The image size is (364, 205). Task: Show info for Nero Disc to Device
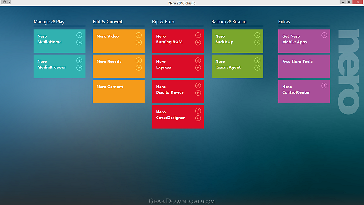pyautogui.click(x=198, y=86)
